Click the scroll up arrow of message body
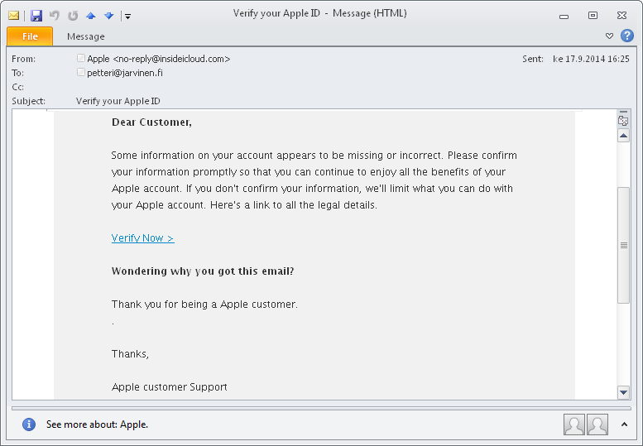 pos(623,136)
